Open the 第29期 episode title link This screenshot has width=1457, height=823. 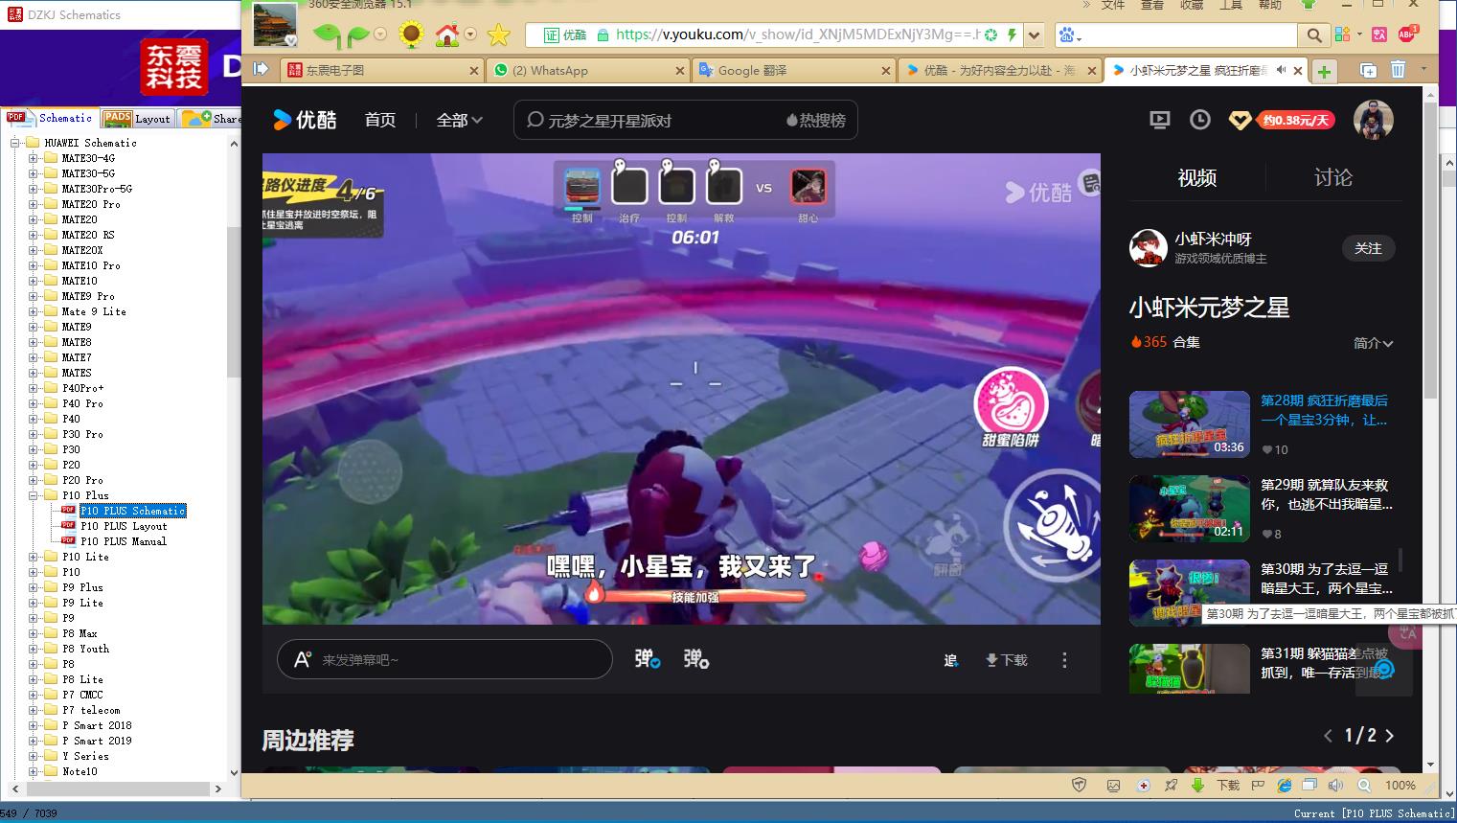(1327, 494)
